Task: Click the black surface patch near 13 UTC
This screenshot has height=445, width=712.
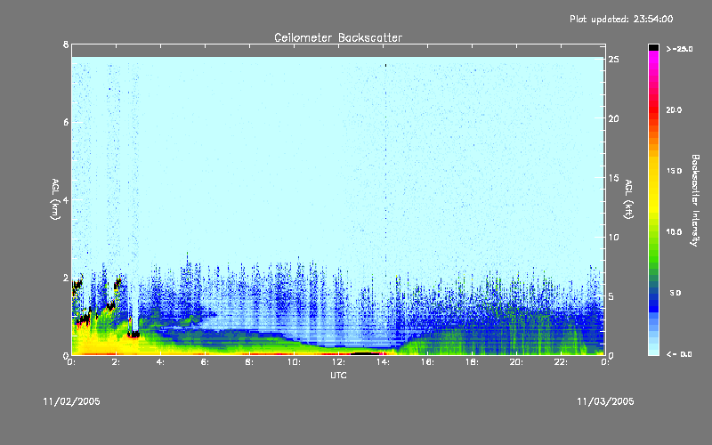Action: point(366,353)
